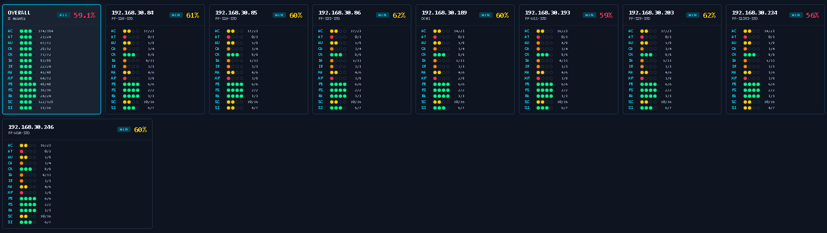Image resolution: width=827 pixels, height=233 pixels.
Task: Select CM row label on 192.168.30.84 card
Action: [113, 55]
